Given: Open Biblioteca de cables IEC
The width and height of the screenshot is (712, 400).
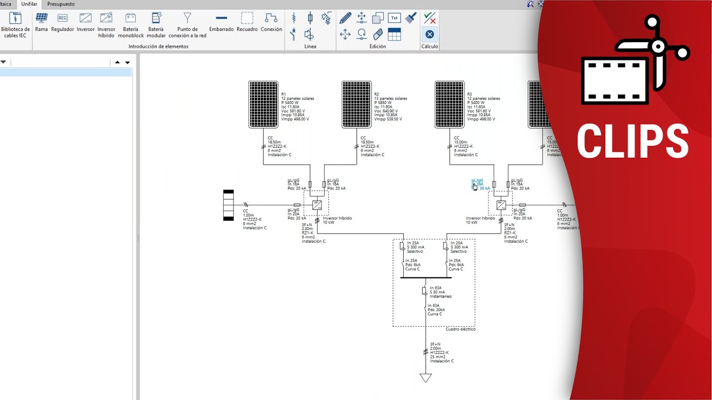Looking at the screenshot, I should coord(16,25).
